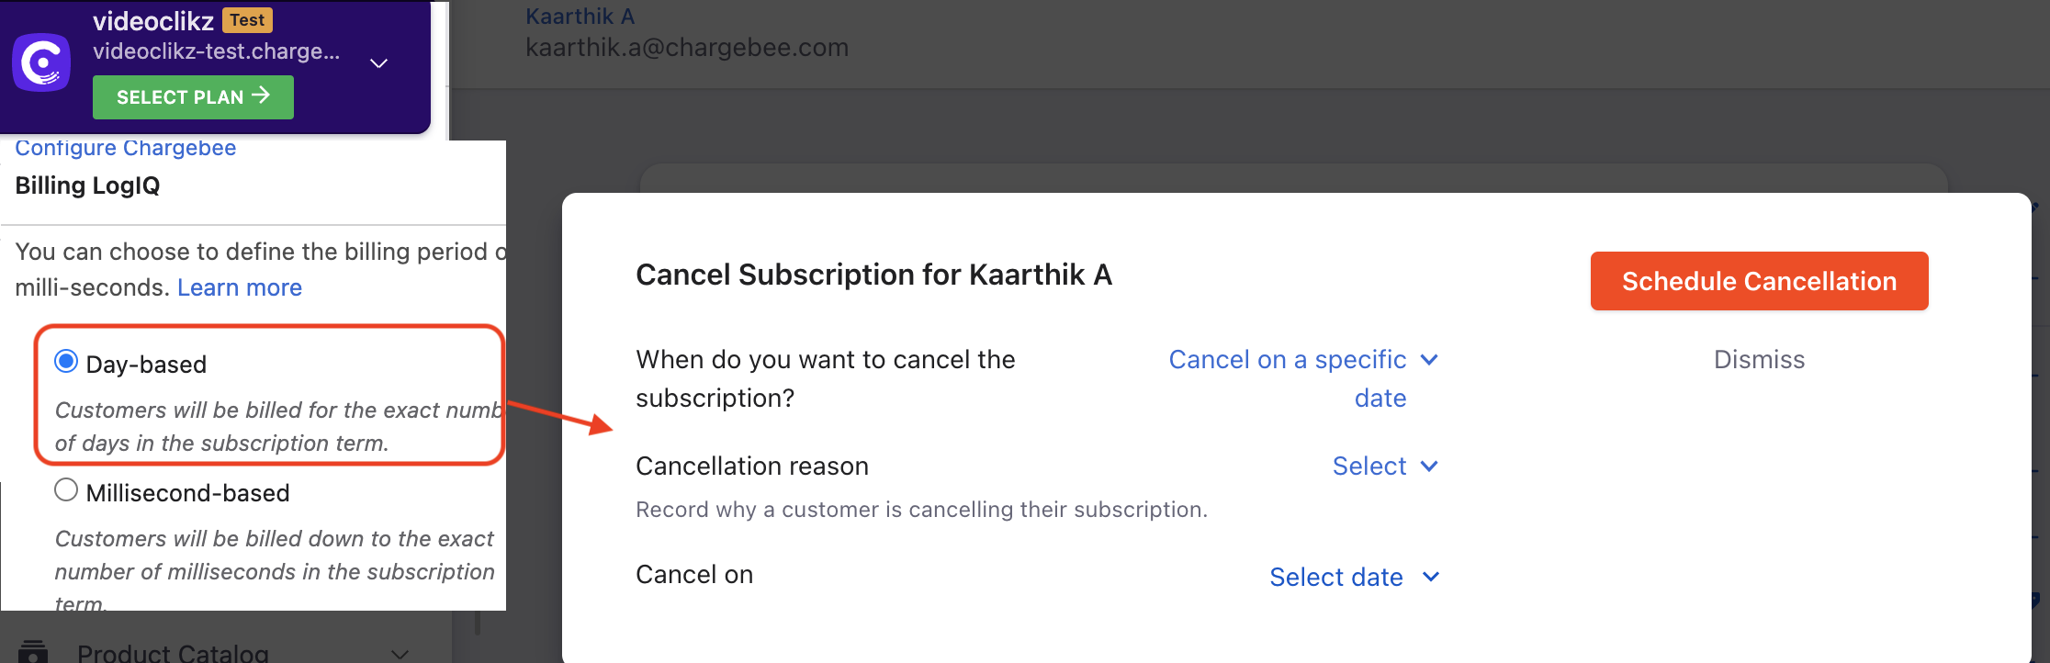Click the Product Catalog sidebar icon
The width and height of the screenshot is (2050, 663).
(x=33, y=651)
